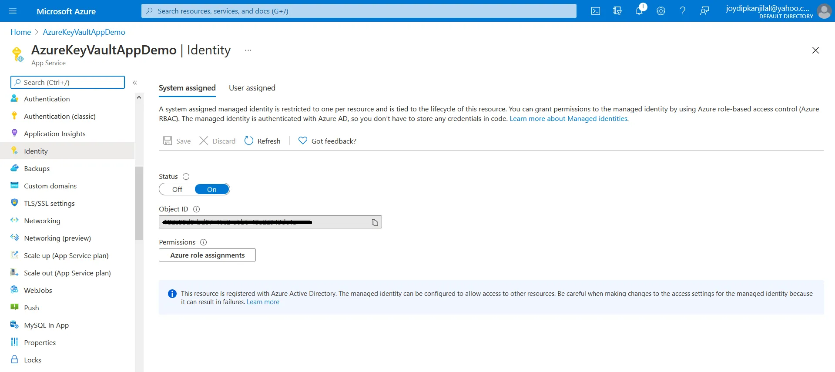Show info tooltip next to Status

click(x=186, y=176)
